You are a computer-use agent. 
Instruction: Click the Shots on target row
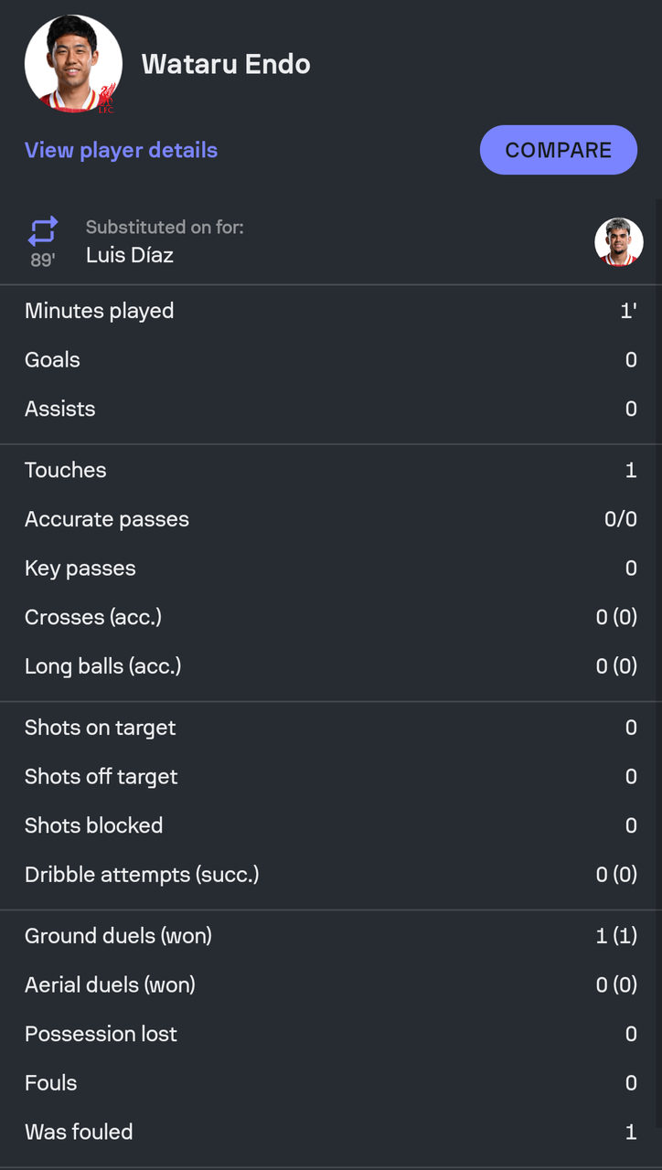[330, 728]
